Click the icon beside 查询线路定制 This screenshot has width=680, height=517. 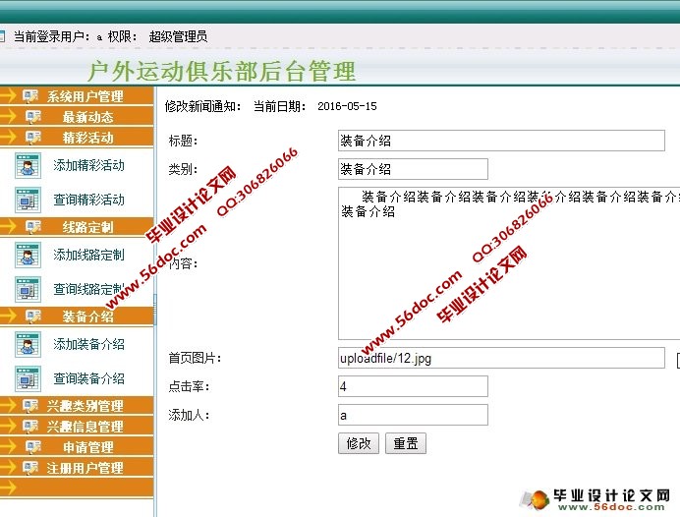pos(27,289)
